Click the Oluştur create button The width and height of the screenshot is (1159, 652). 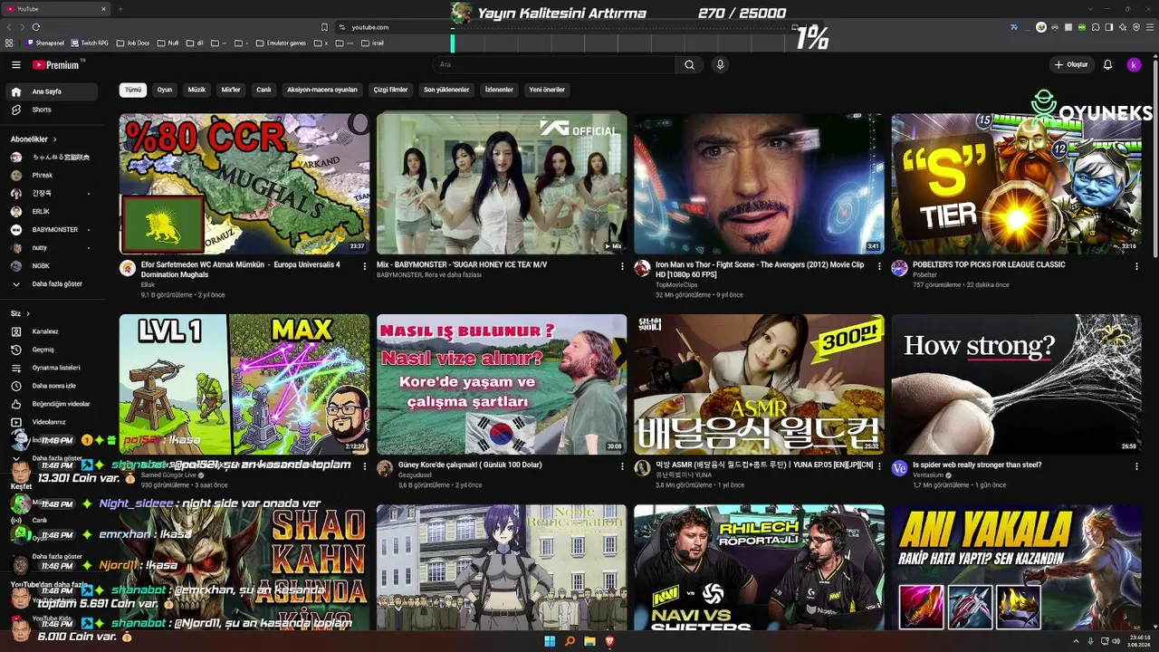1070,64
